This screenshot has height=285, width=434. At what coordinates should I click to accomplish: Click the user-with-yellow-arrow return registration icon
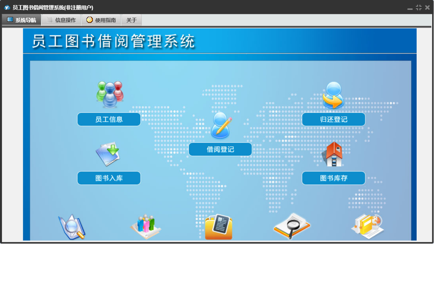click(333, 95)
